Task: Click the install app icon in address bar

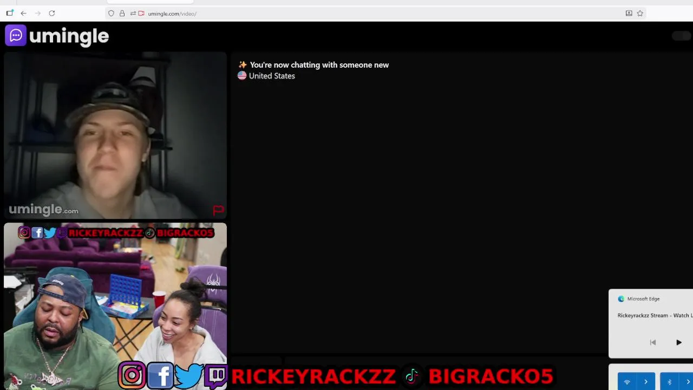Action: 629,13
